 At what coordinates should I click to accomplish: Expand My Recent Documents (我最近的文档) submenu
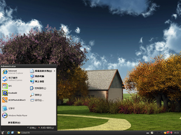(x=42, y=71)
